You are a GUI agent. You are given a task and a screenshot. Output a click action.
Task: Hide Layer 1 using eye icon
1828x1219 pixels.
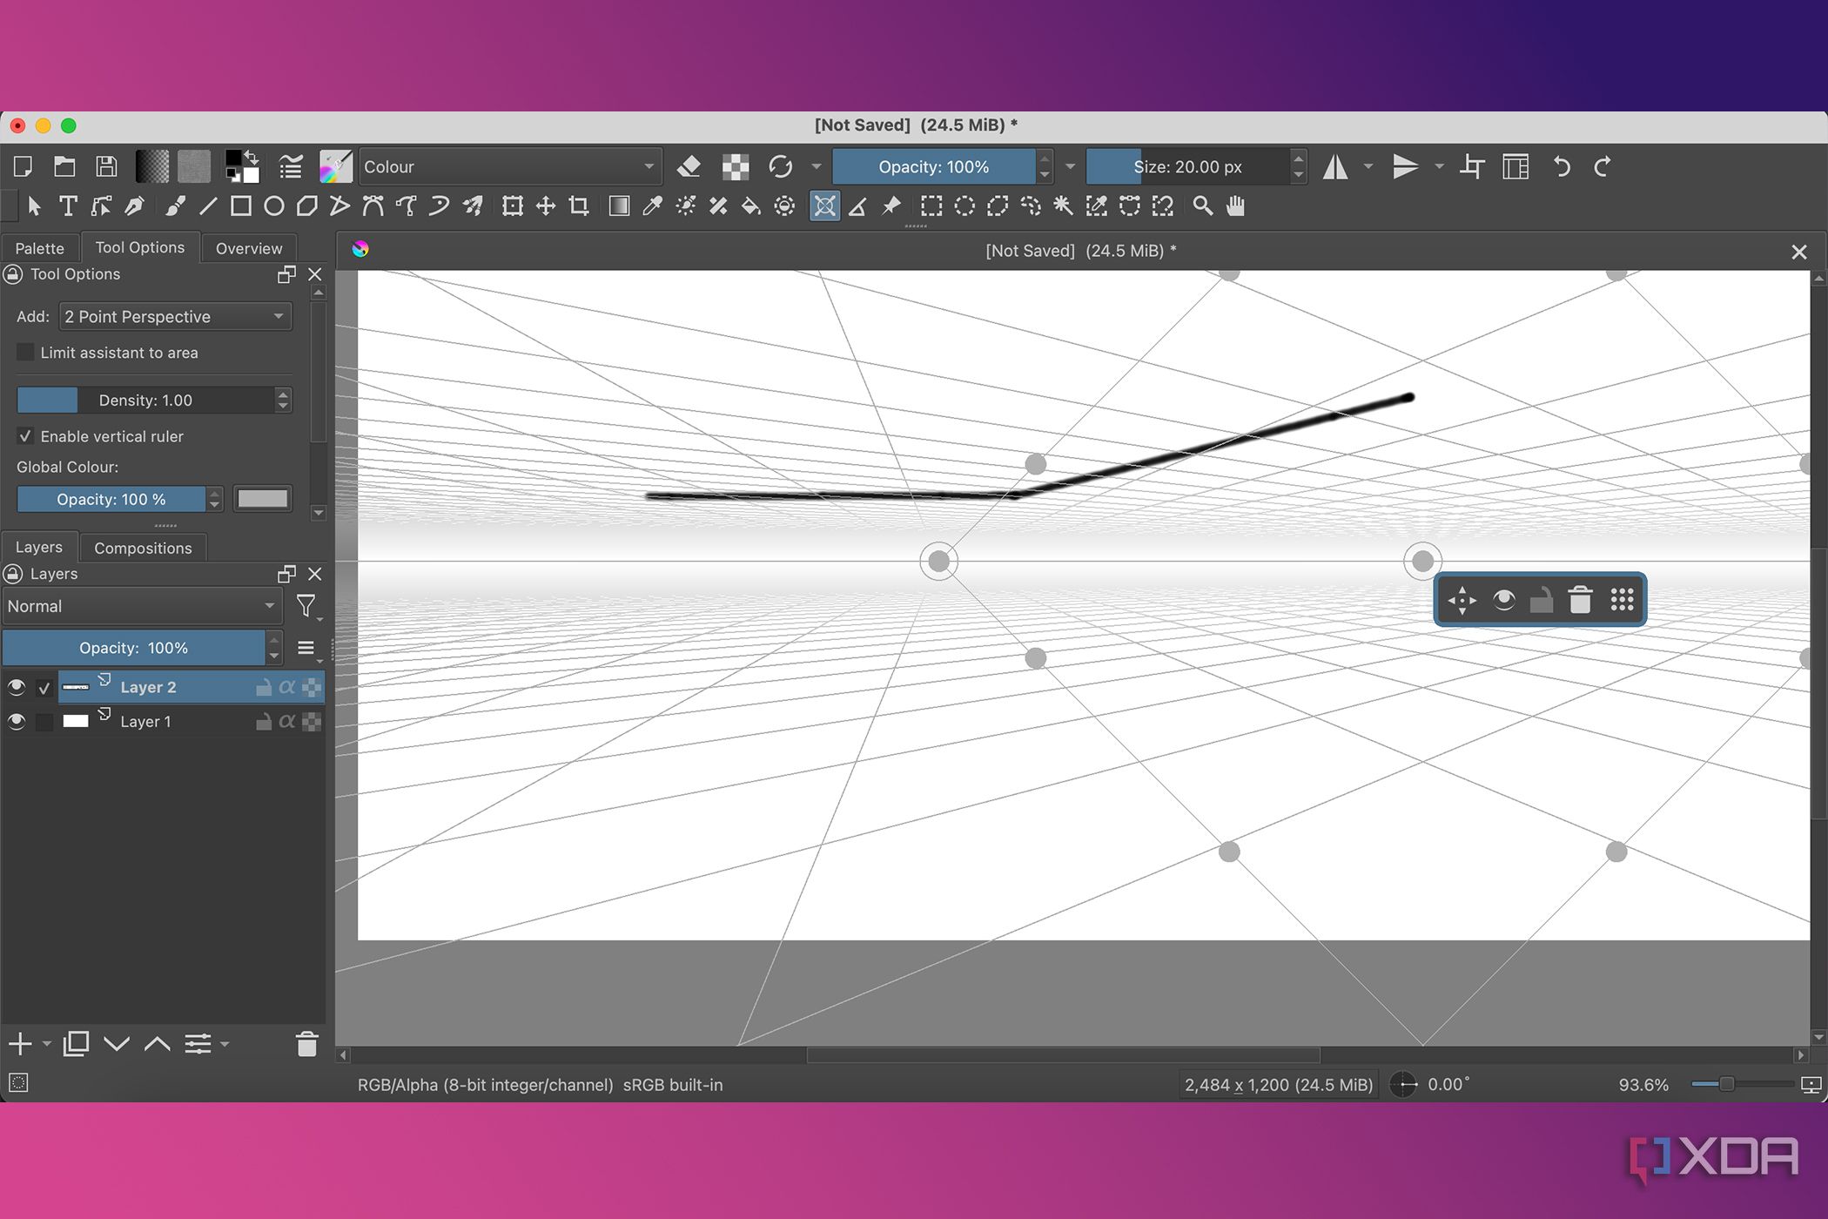click(17, 722)
